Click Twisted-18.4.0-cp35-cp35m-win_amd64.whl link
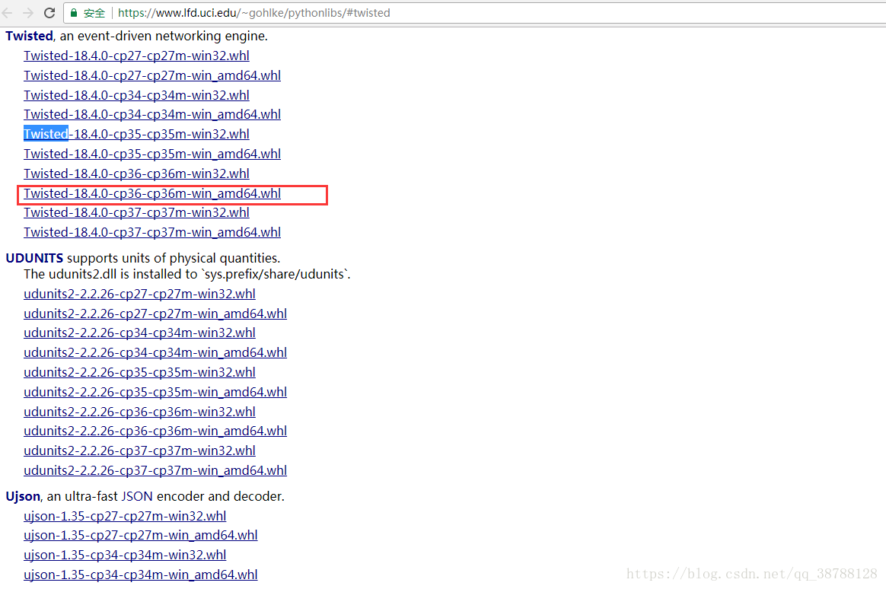This screenshot has width=886, height=589. click(x=152, y=154)
